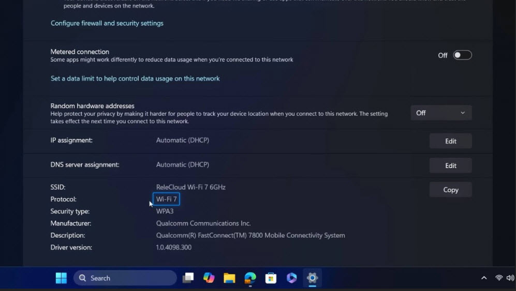516x291 pixels.
Task: Click the magnifier icon in Search
Action: click(82, 278)
